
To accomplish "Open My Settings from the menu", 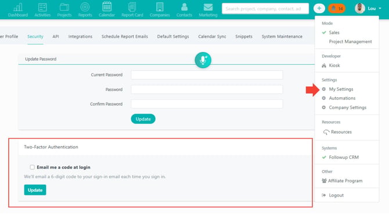I will point(341,89).
